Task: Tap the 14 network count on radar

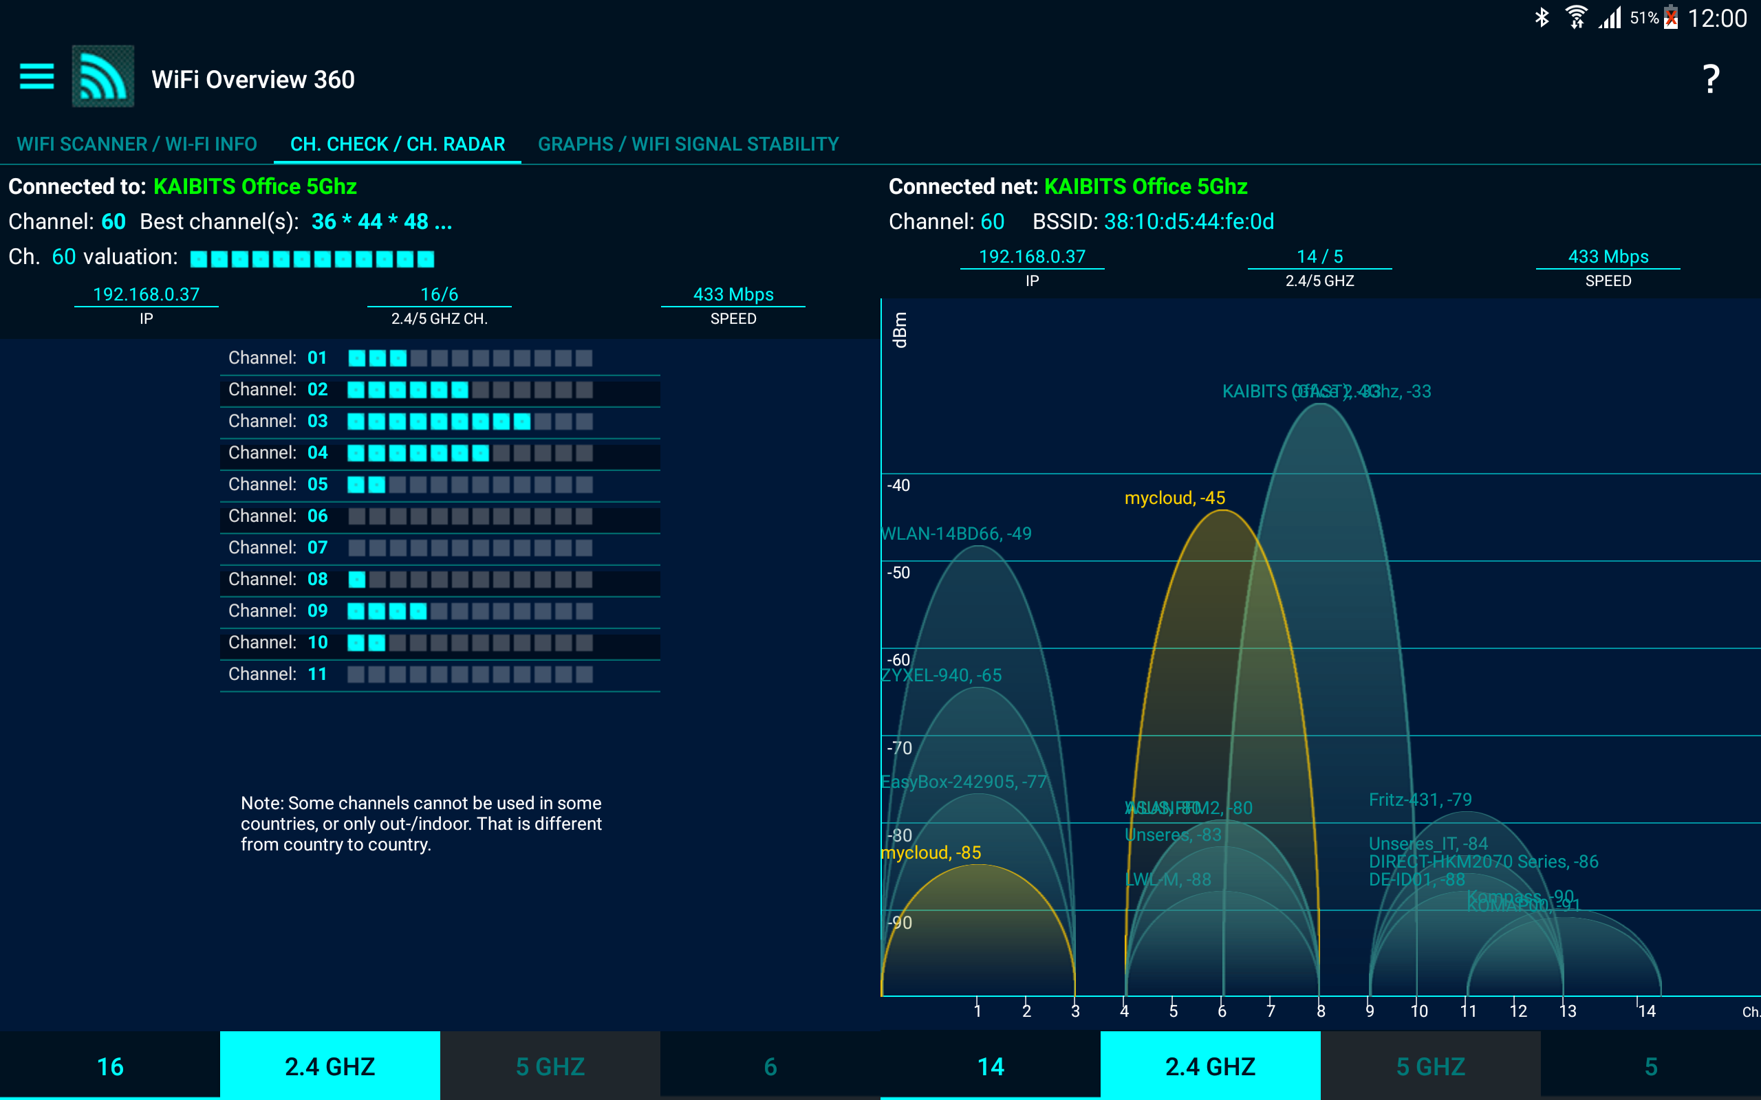Action: coord(991,1066)
